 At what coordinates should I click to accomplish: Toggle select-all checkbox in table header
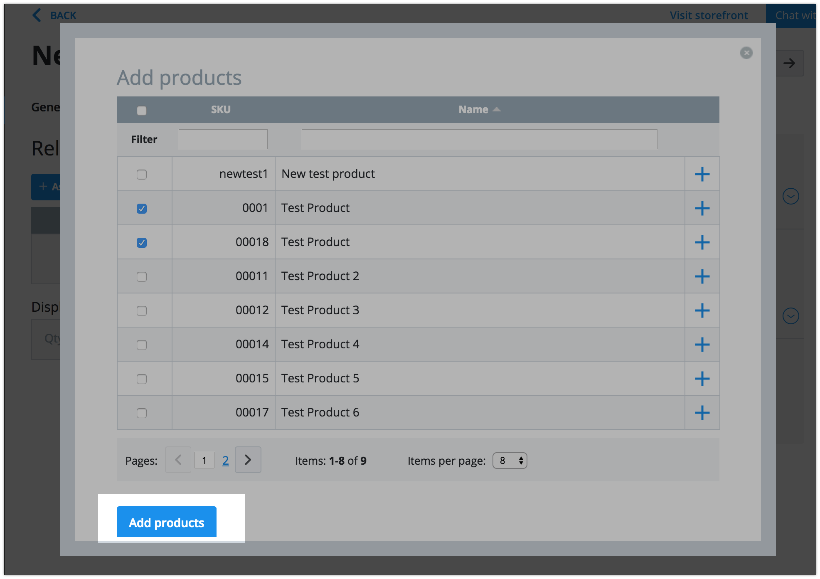pyautogui.click(x=142, y=111)
